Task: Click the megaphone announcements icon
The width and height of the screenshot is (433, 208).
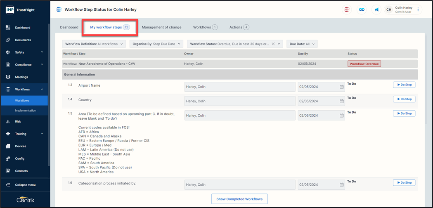Action: 376,10
